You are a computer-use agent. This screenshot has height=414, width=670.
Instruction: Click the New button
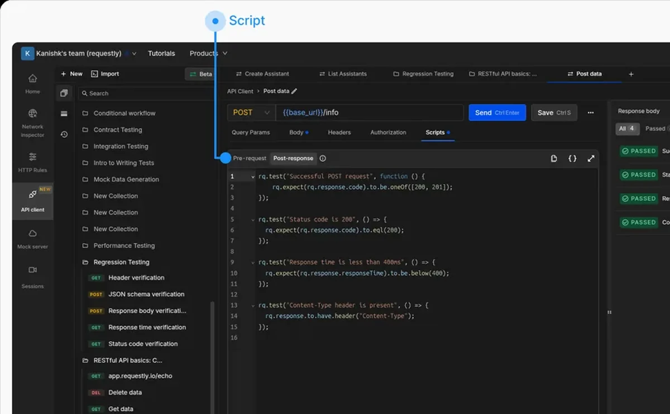point(71,74)
